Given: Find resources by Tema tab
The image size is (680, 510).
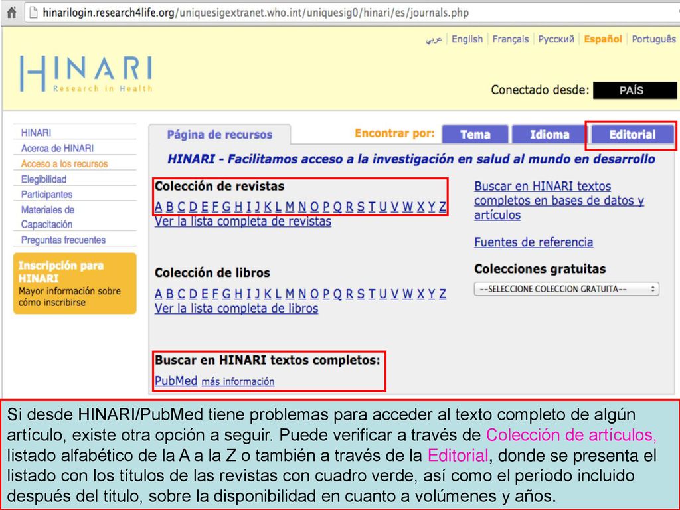Looking at the screenshot, I should click(475, 134).
